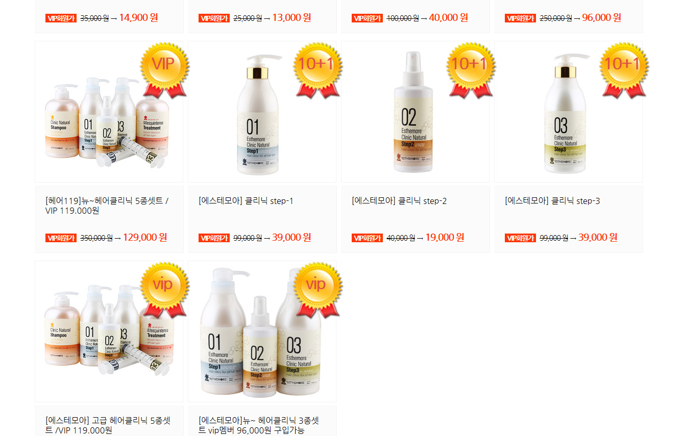Click the 10+1 badge on 클리닉 step-3

(624, 70)
